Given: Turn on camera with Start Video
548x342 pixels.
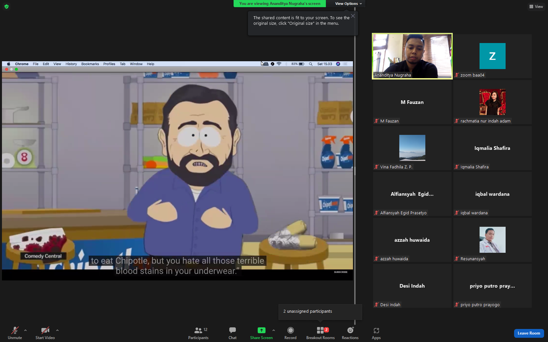Looking at the screenshot, I should tap(45, 333).
